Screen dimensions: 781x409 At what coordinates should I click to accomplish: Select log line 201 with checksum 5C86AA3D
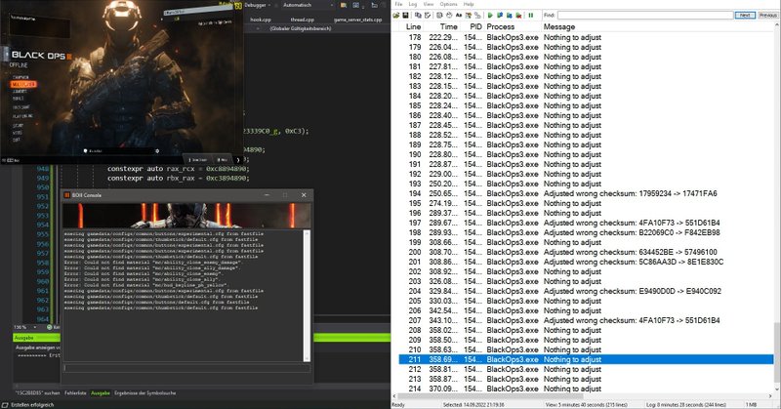pos(587,262)
